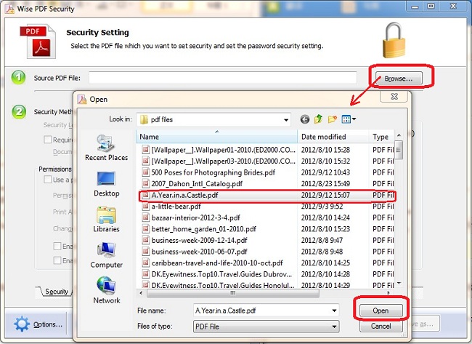This screenshot has height=344, width=472.
Task: Toggle first Enable checkbox under Changes
Action: coord(57,247)
